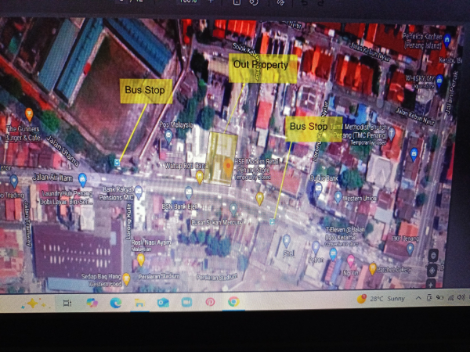Select the Pos Malaysia map marker
470x352 pixels.
click(168, 135)
